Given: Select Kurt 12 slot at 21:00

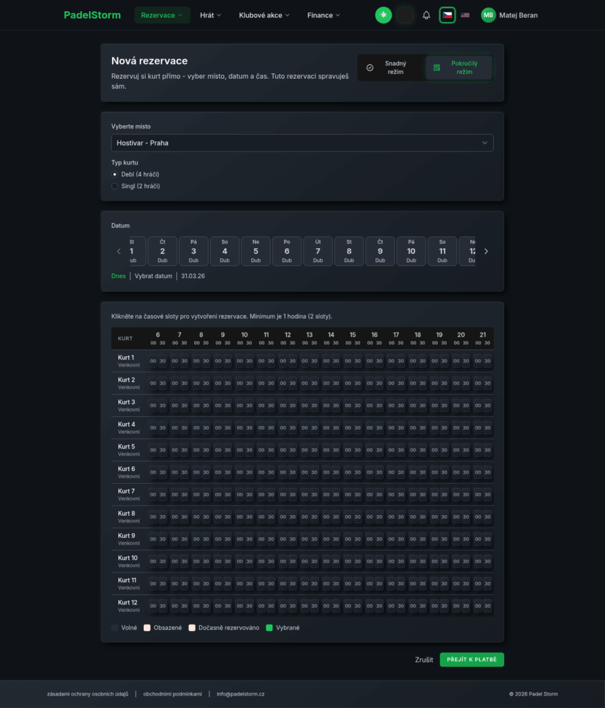Looking at the screenshot, I should 478,606.
